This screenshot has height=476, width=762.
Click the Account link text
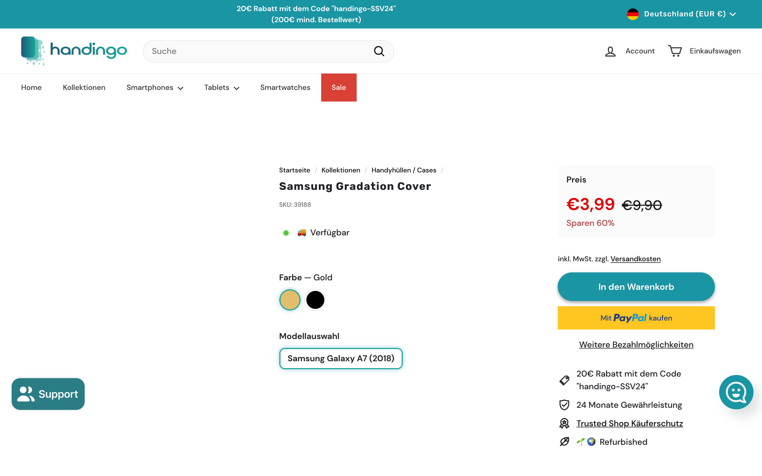click(640, 51)
